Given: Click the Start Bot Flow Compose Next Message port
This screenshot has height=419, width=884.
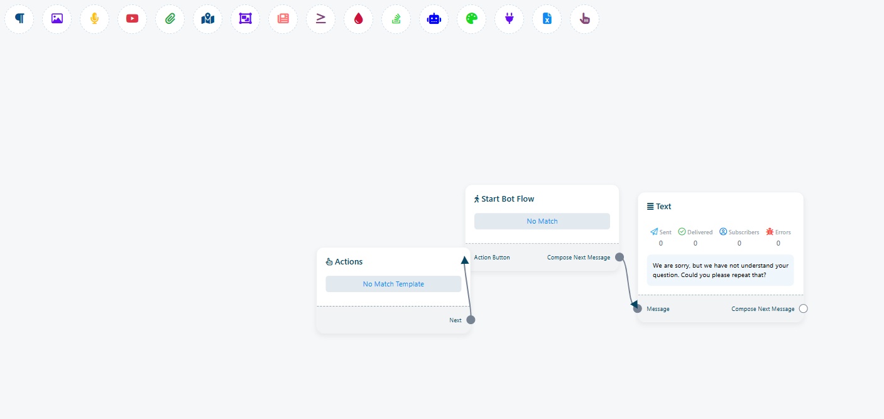Looking at the screenshot, I should click(619, 257).
